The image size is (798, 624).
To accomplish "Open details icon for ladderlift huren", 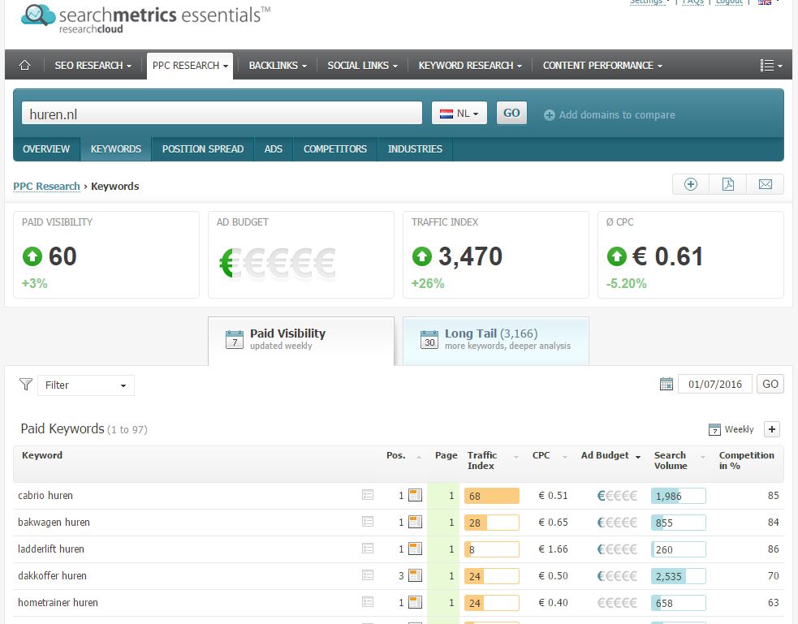I will [x=368, y=549].
